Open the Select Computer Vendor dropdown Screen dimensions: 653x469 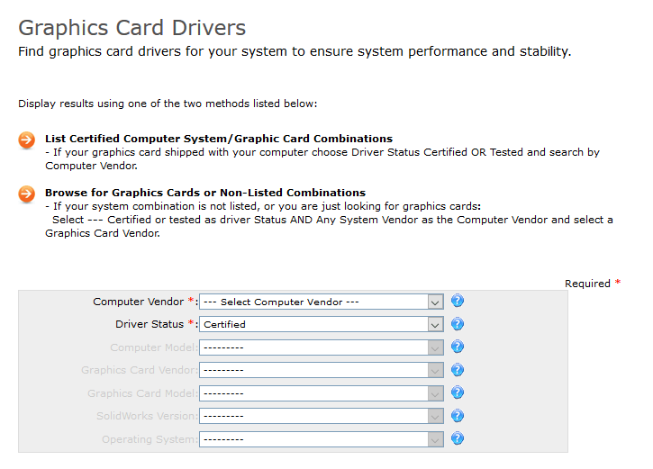click(322, 302)
